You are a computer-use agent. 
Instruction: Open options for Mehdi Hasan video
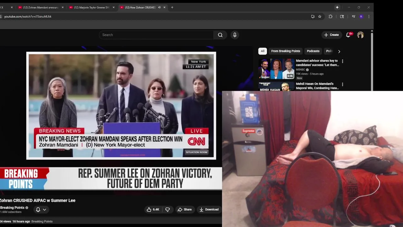click(343, 84)
